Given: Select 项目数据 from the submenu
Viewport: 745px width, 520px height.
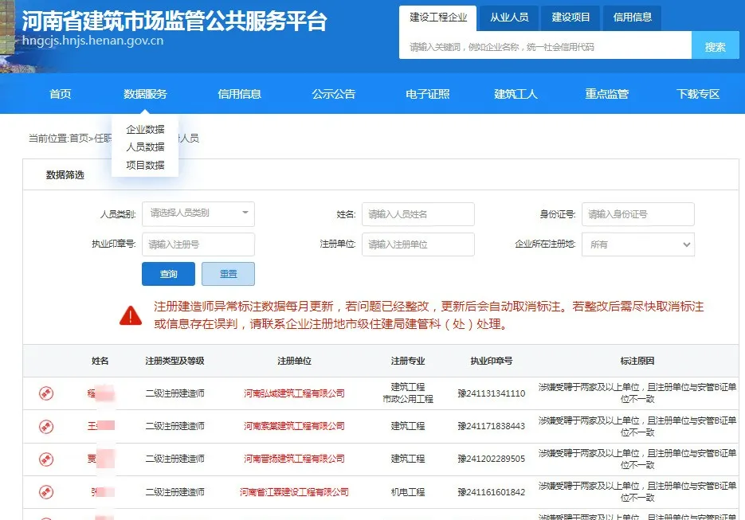Looking at the screenshot, I should pyautogui.click(x=145, y=165).
